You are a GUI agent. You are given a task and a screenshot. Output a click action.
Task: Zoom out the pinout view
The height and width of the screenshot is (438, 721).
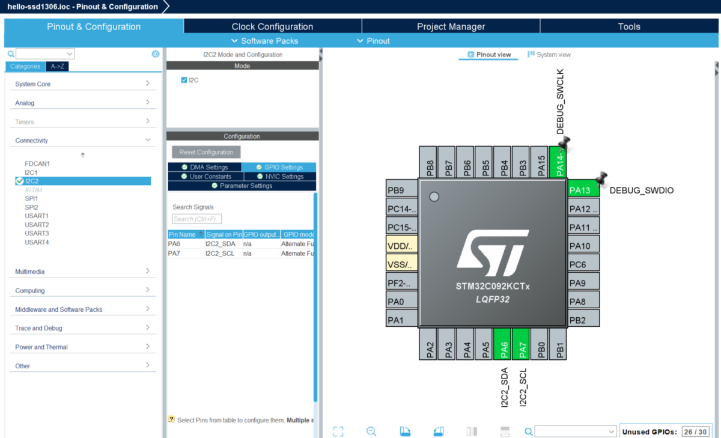coord(371,431)
